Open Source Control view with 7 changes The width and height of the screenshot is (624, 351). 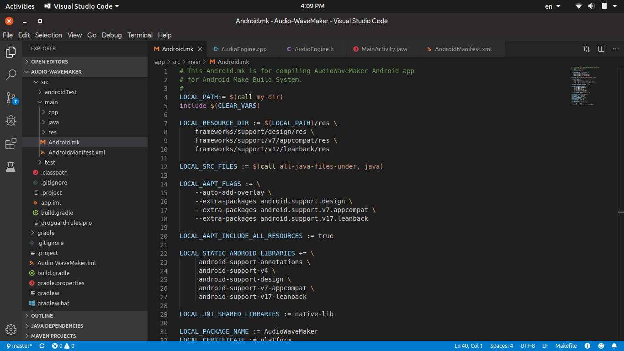11,98
